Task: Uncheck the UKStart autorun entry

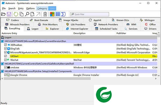Action: point(5,56)
